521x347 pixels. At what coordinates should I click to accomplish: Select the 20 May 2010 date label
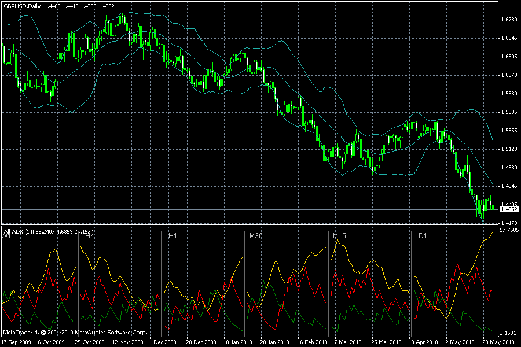point(498,342)
